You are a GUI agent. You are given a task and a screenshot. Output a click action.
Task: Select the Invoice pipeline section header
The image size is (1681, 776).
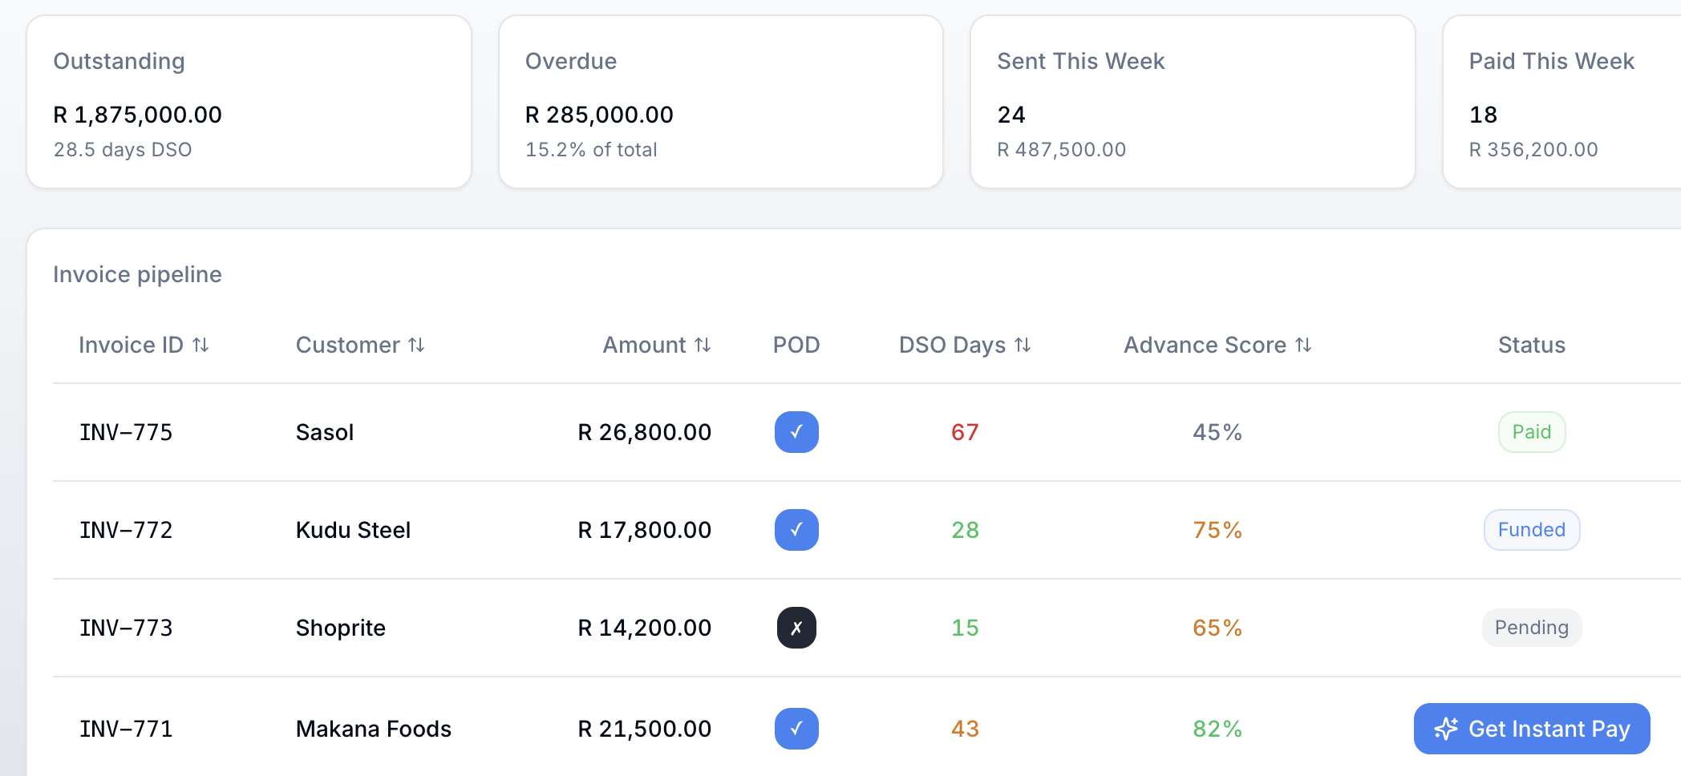point(137,274)
